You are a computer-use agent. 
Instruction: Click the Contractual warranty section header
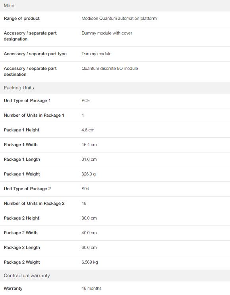tap(115, 276)
